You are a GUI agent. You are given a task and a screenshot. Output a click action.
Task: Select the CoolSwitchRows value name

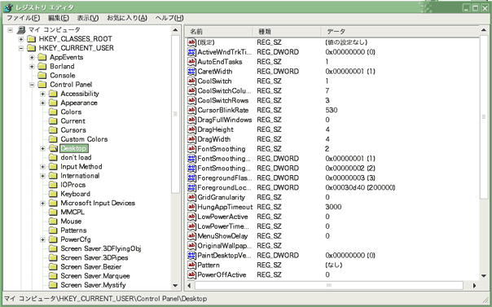222,100
